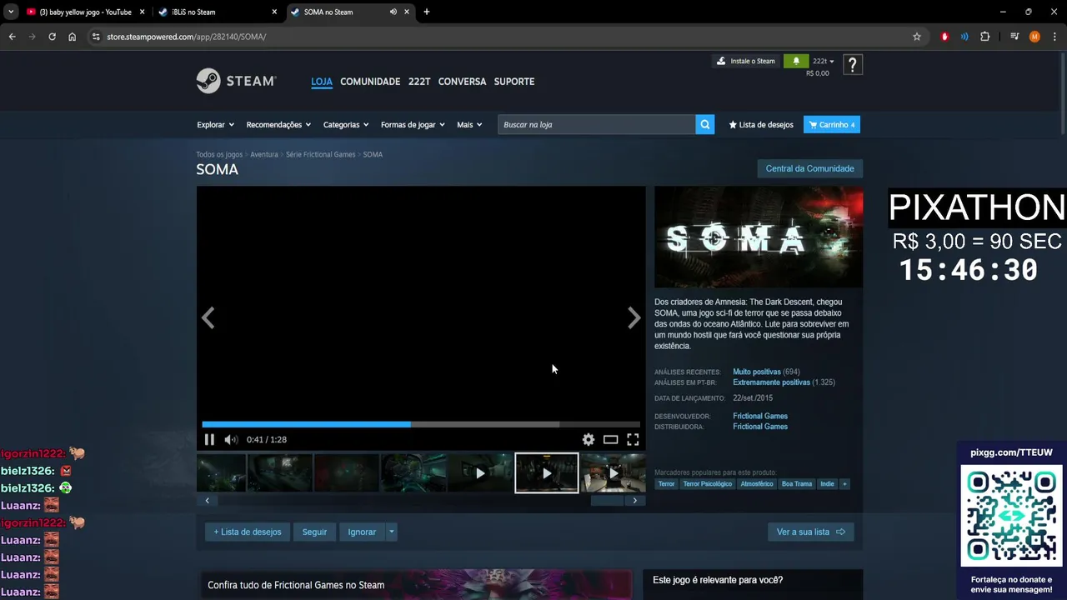Screen dimensions: 1067x600
Task: Expand the Categorias menu
Action: pyautogui.click(x=346, y=124)
